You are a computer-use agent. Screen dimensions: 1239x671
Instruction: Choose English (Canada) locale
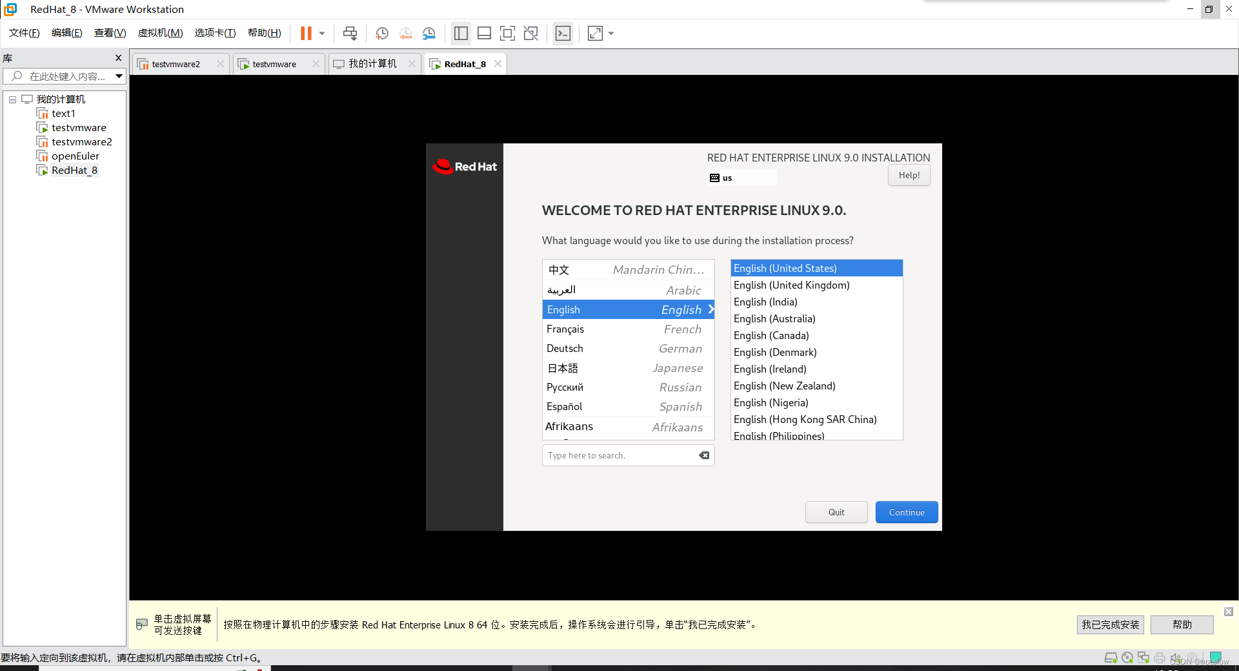coord(816,335)
